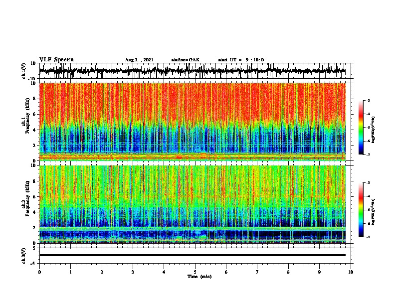Click the "4" tick on the time axis
Screen dimensions: 395x305
click(x=164, y=272)
